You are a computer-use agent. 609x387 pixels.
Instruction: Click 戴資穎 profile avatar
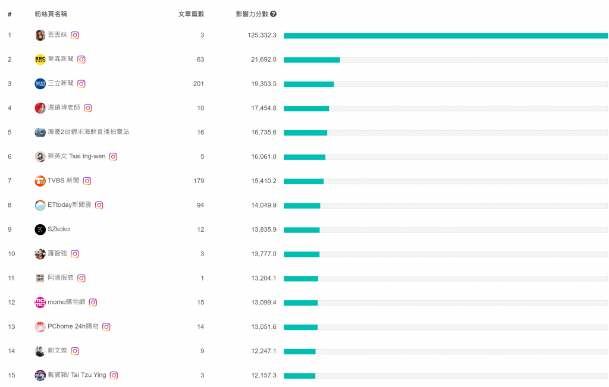click(x=40, y=375)
